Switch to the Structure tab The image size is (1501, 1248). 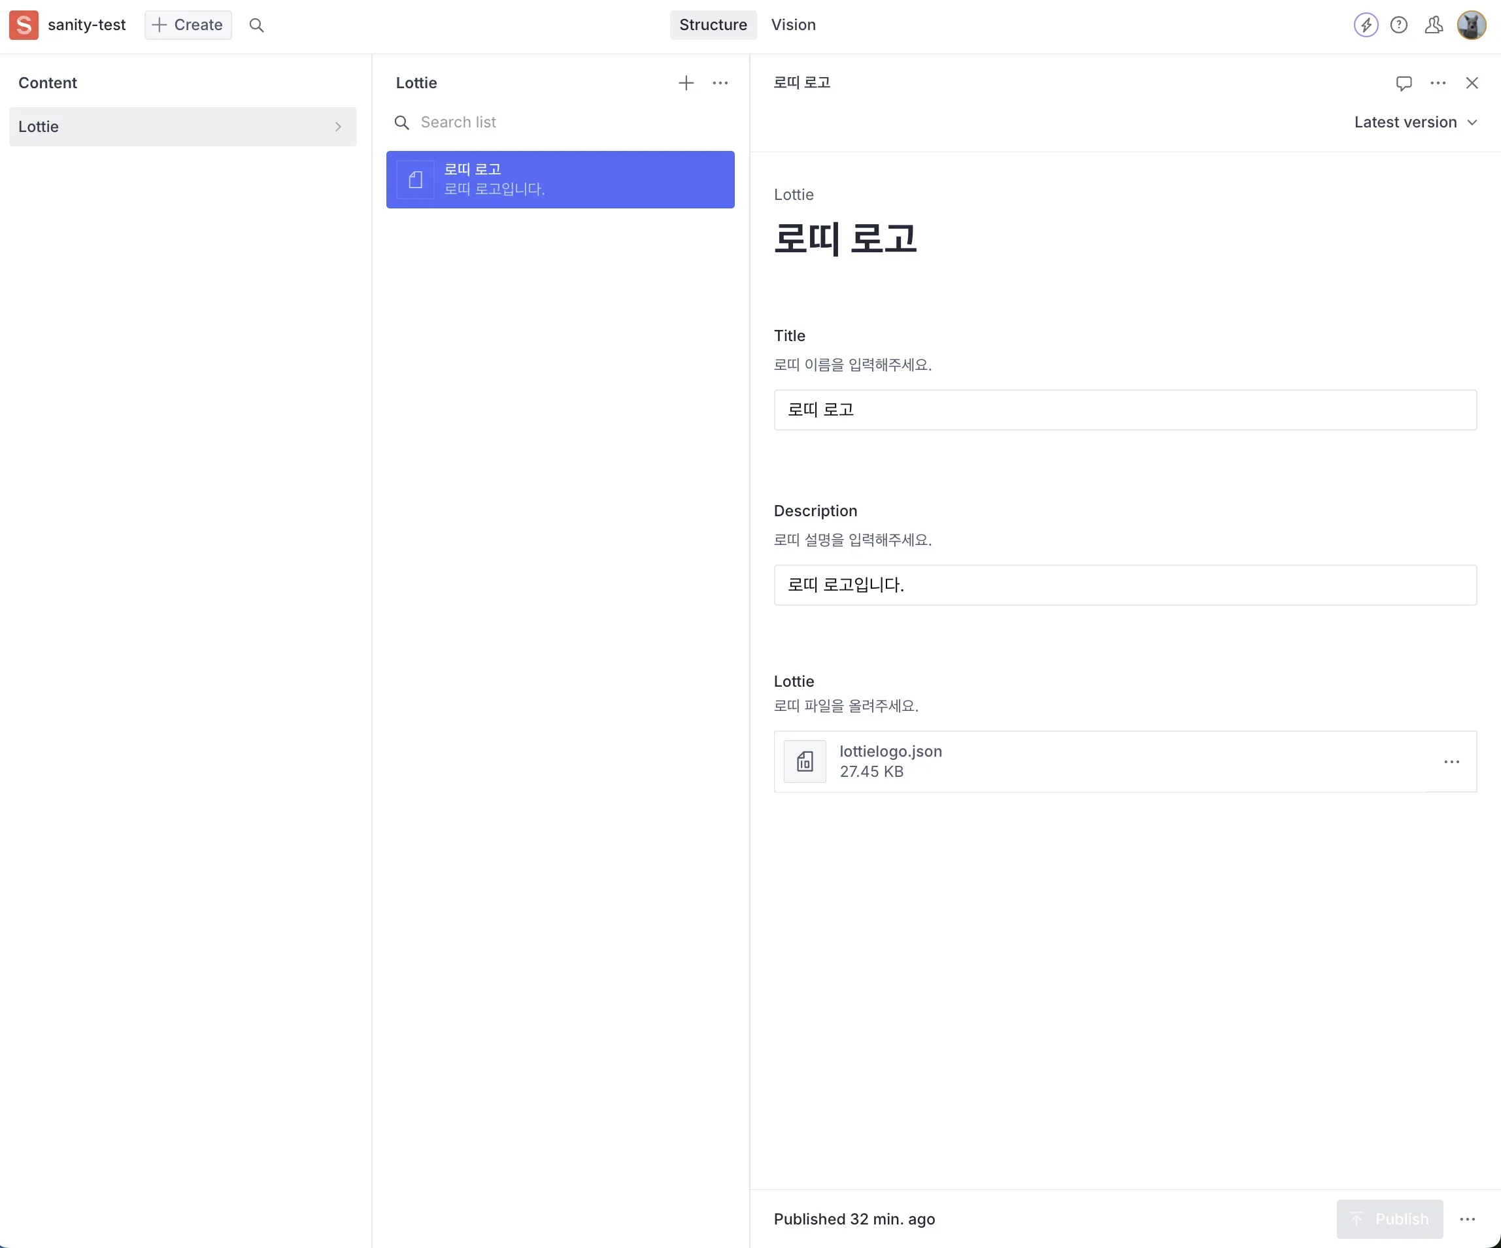712,24
